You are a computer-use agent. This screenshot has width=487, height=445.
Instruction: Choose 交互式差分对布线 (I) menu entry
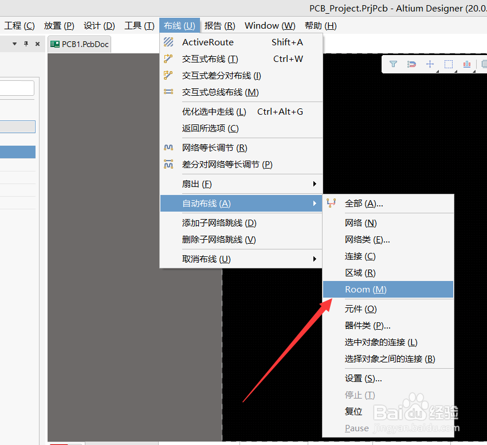(241, 75)
